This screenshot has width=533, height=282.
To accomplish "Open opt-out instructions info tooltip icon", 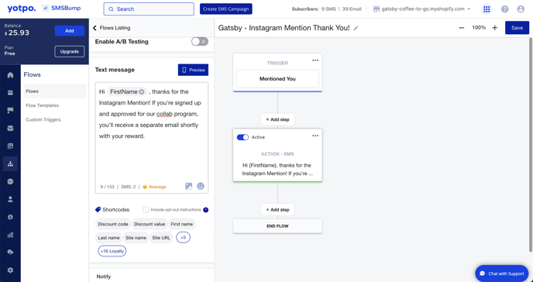I will [x=205, y=210].
